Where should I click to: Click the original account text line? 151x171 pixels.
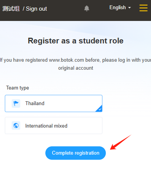tap(76, 68)
